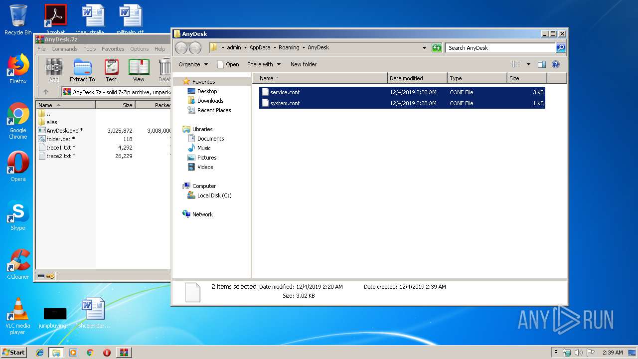Screen dimensions: 638x359
Task: Select trace1.txt in the archive list
Action: tap(61, 147)
